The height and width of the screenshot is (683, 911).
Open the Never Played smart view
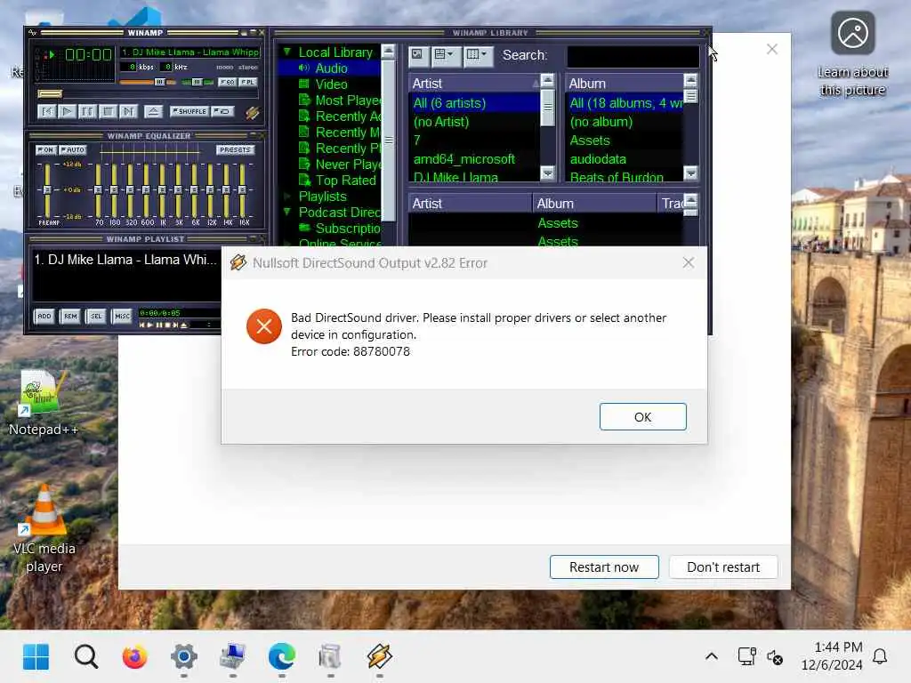tap(348, 165)
